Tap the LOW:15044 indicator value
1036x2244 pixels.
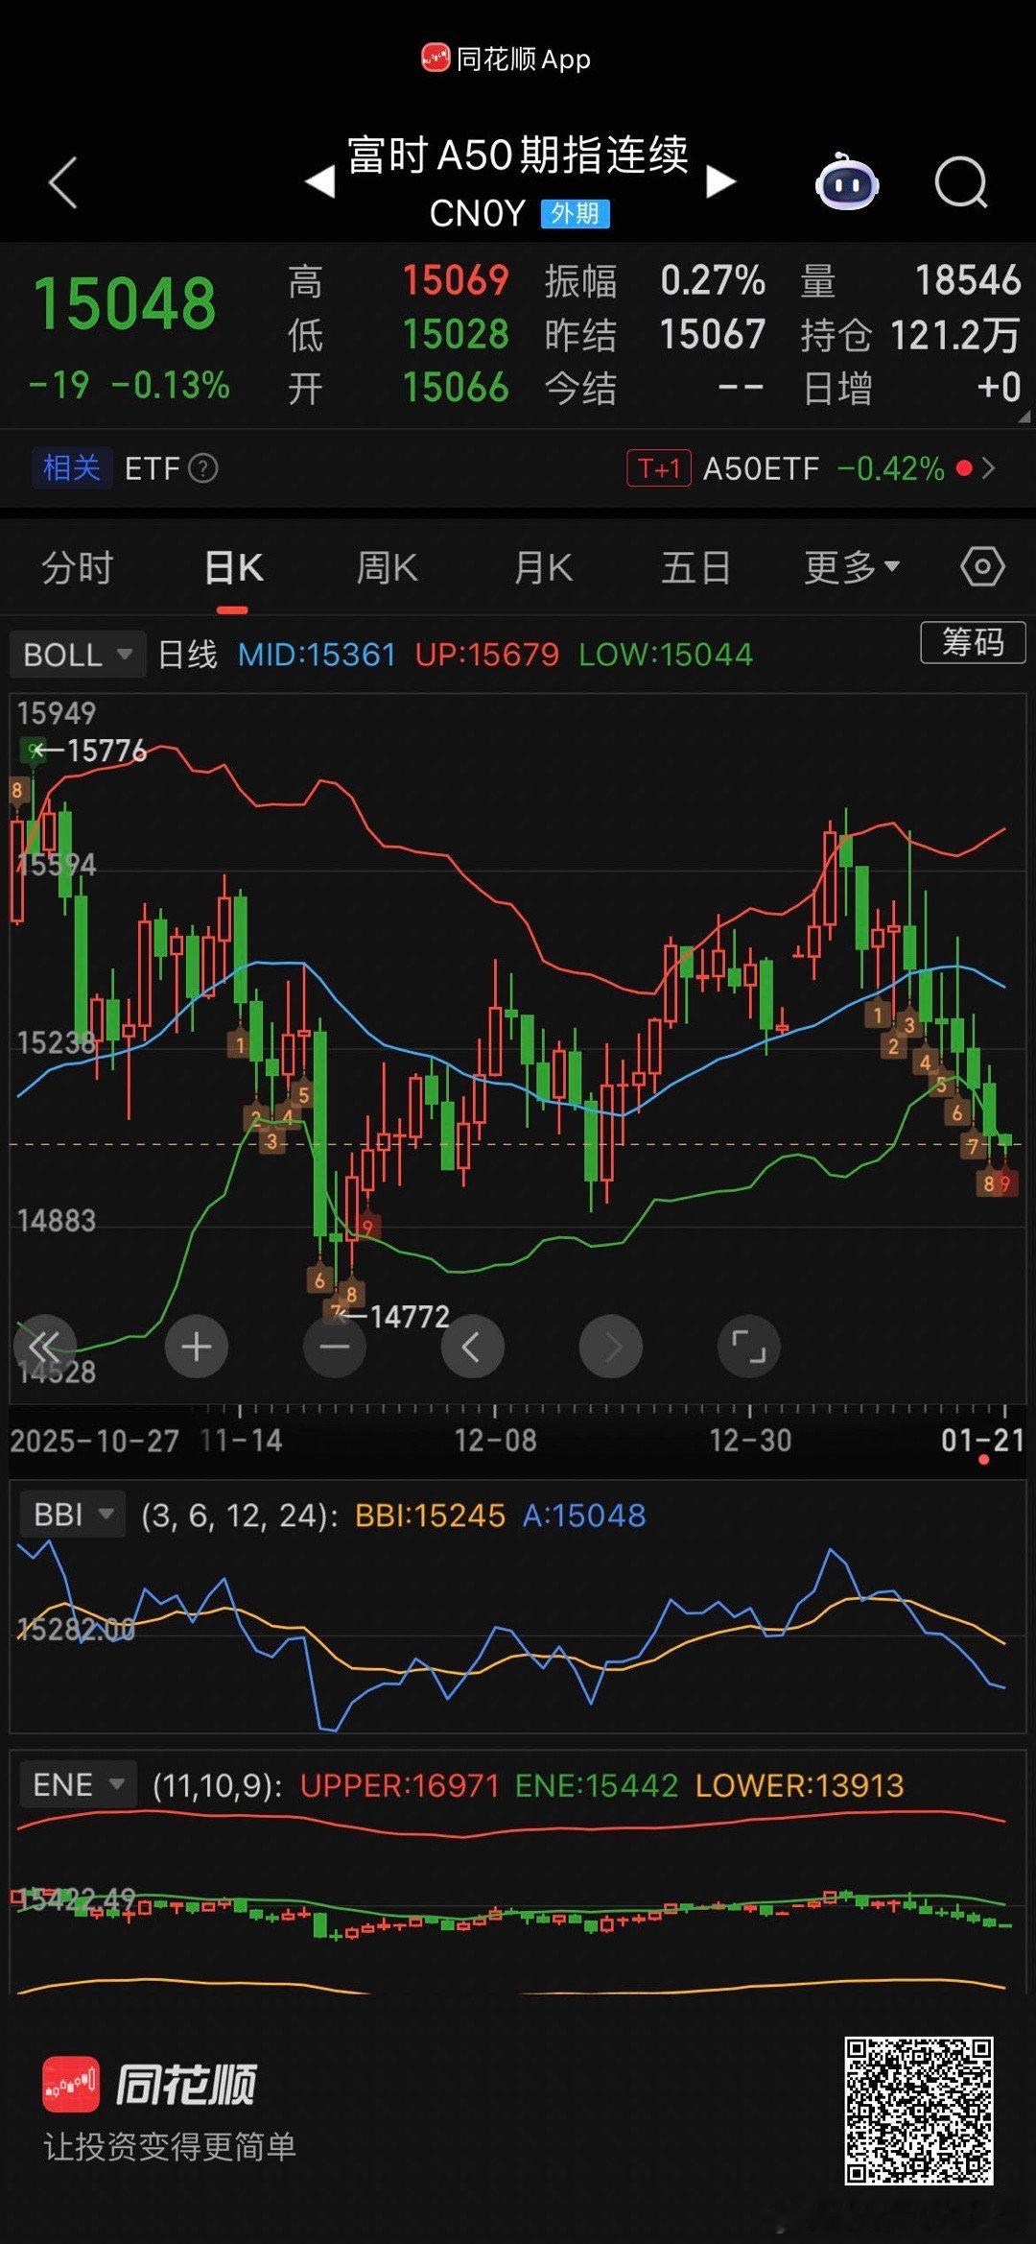point(666,655)
